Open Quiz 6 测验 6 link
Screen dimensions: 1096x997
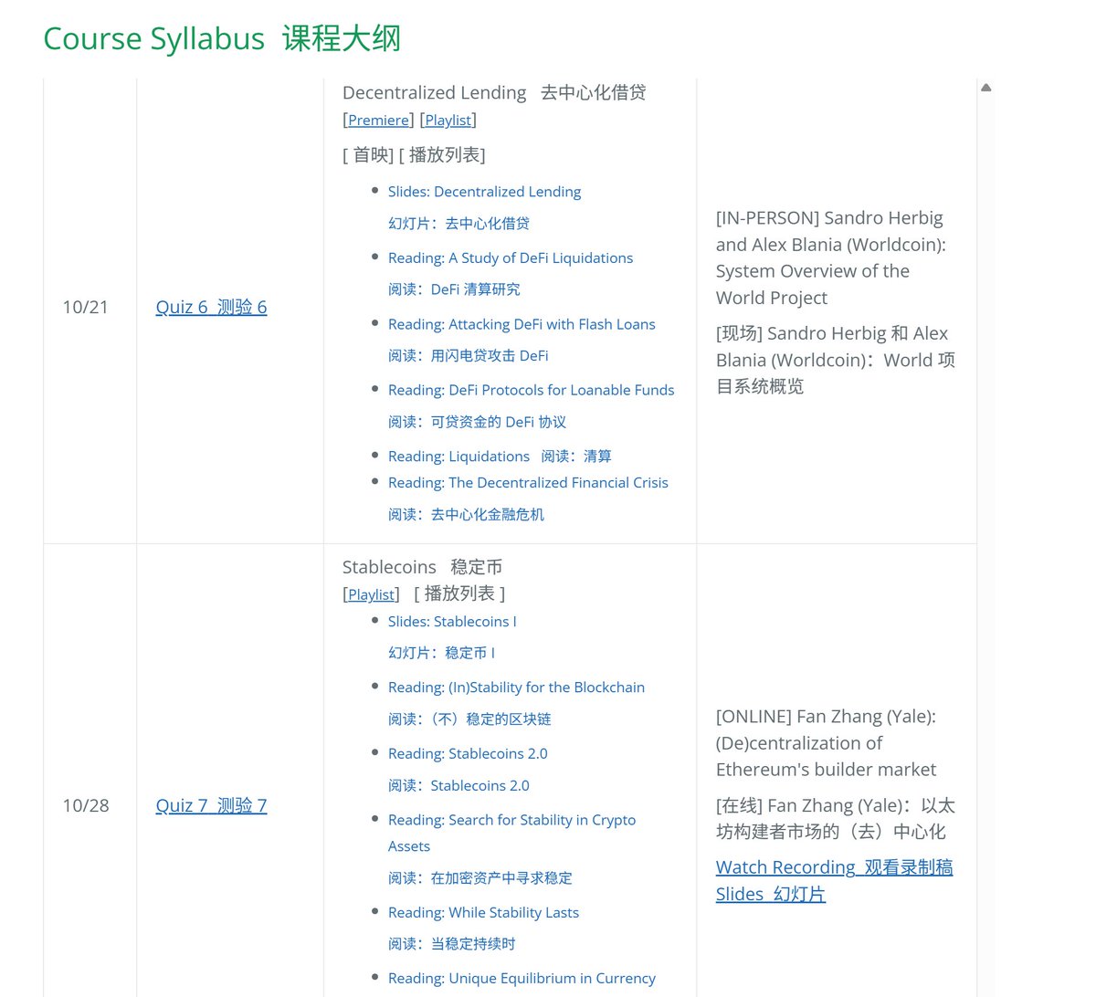[211, 307]
